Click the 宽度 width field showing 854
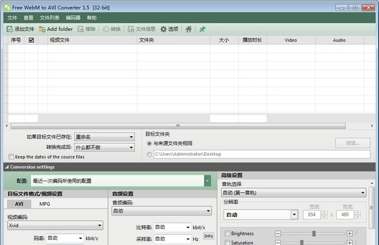 tap(312, 215)
